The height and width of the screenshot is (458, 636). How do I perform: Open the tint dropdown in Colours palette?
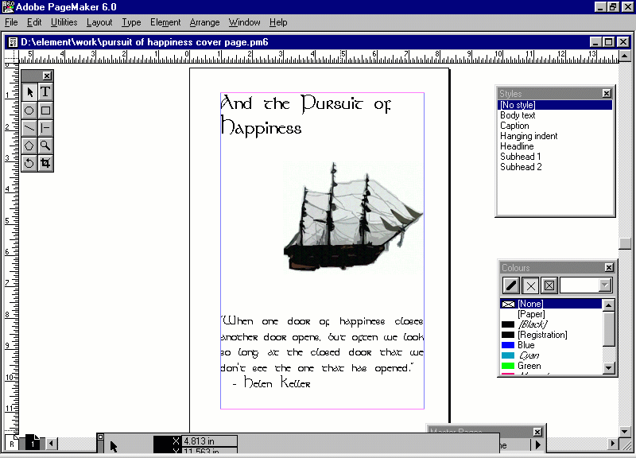pos(604,285)
